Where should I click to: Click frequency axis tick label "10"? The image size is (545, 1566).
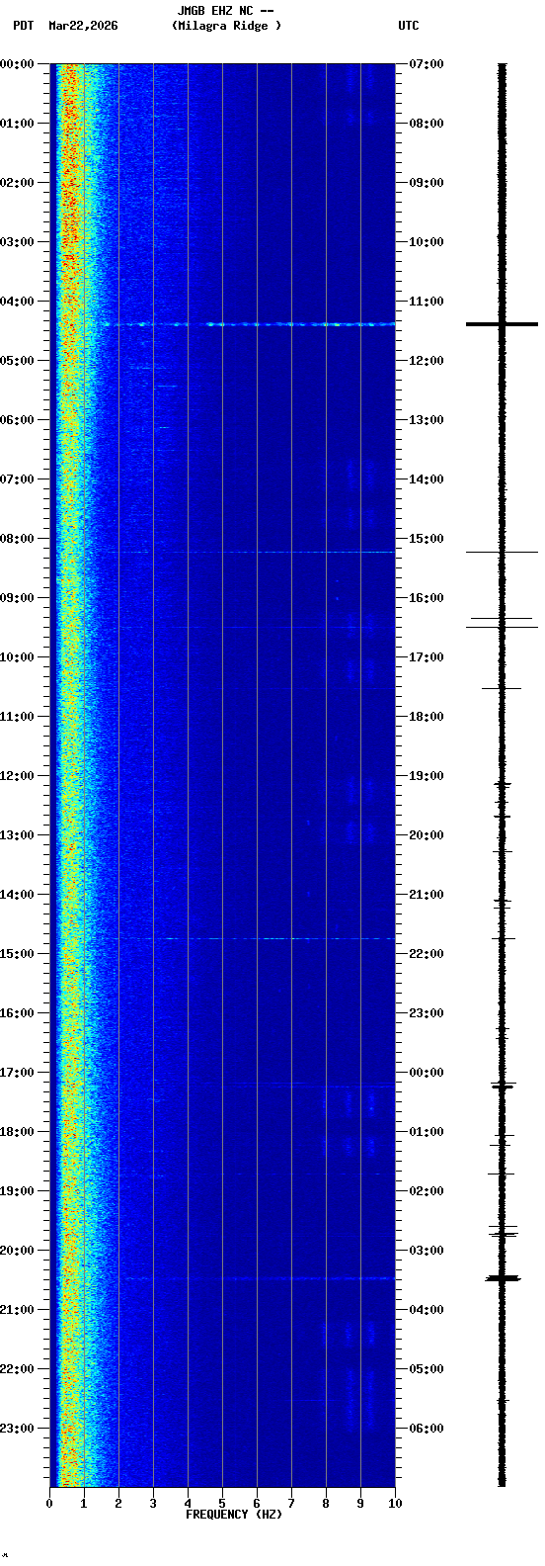point(395,1504)
